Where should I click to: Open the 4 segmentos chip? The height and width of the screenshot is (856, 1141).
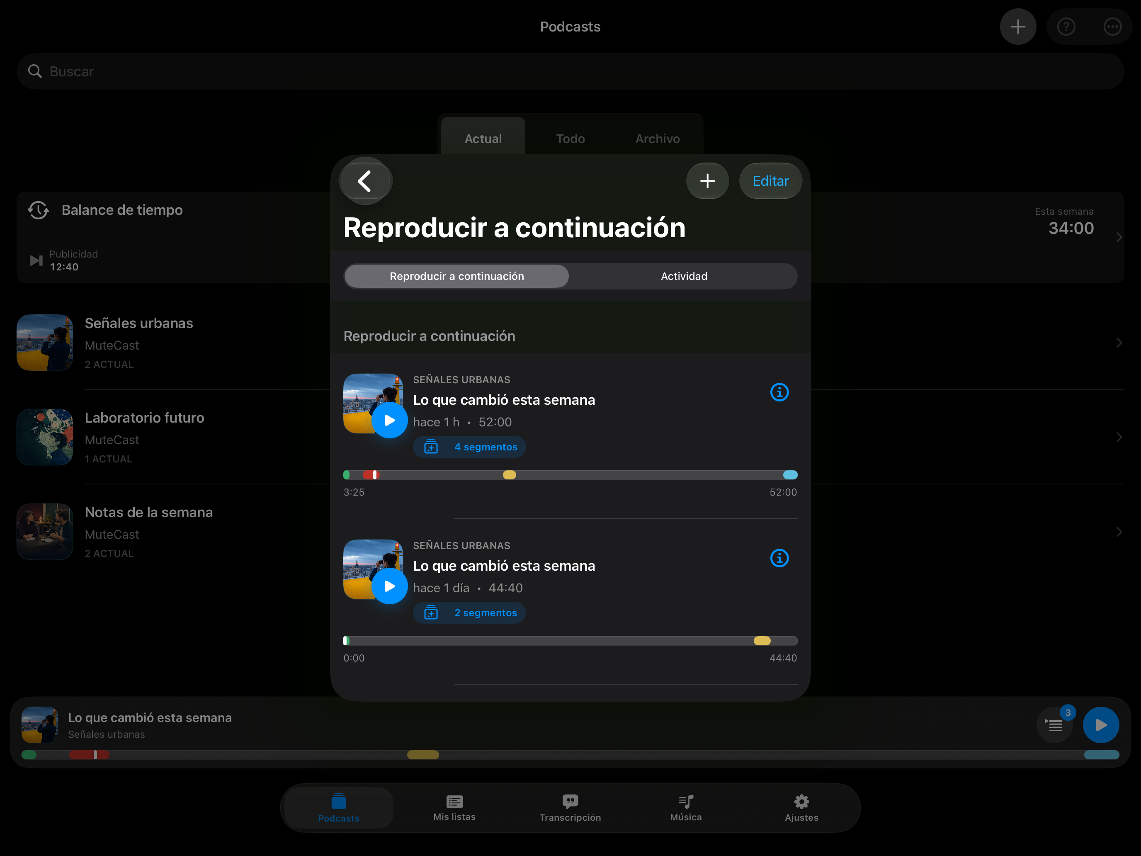point(469,447)
